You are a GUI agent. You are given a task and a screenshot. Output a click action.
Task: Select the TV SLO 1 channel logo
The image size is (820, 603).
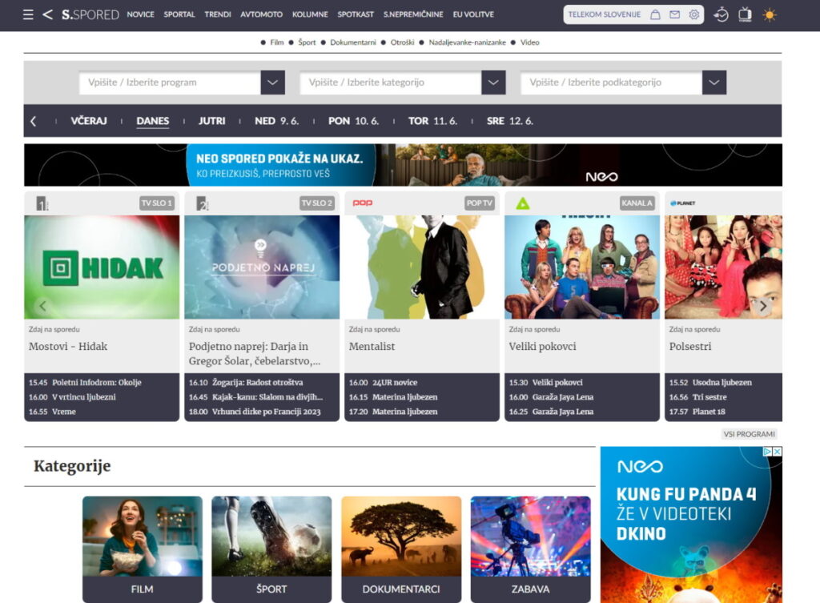click(40, 203)
